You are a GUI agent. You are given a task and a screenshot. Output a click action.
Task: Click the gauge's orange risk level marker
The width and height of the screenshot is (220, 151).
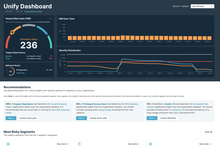[13, 32]
